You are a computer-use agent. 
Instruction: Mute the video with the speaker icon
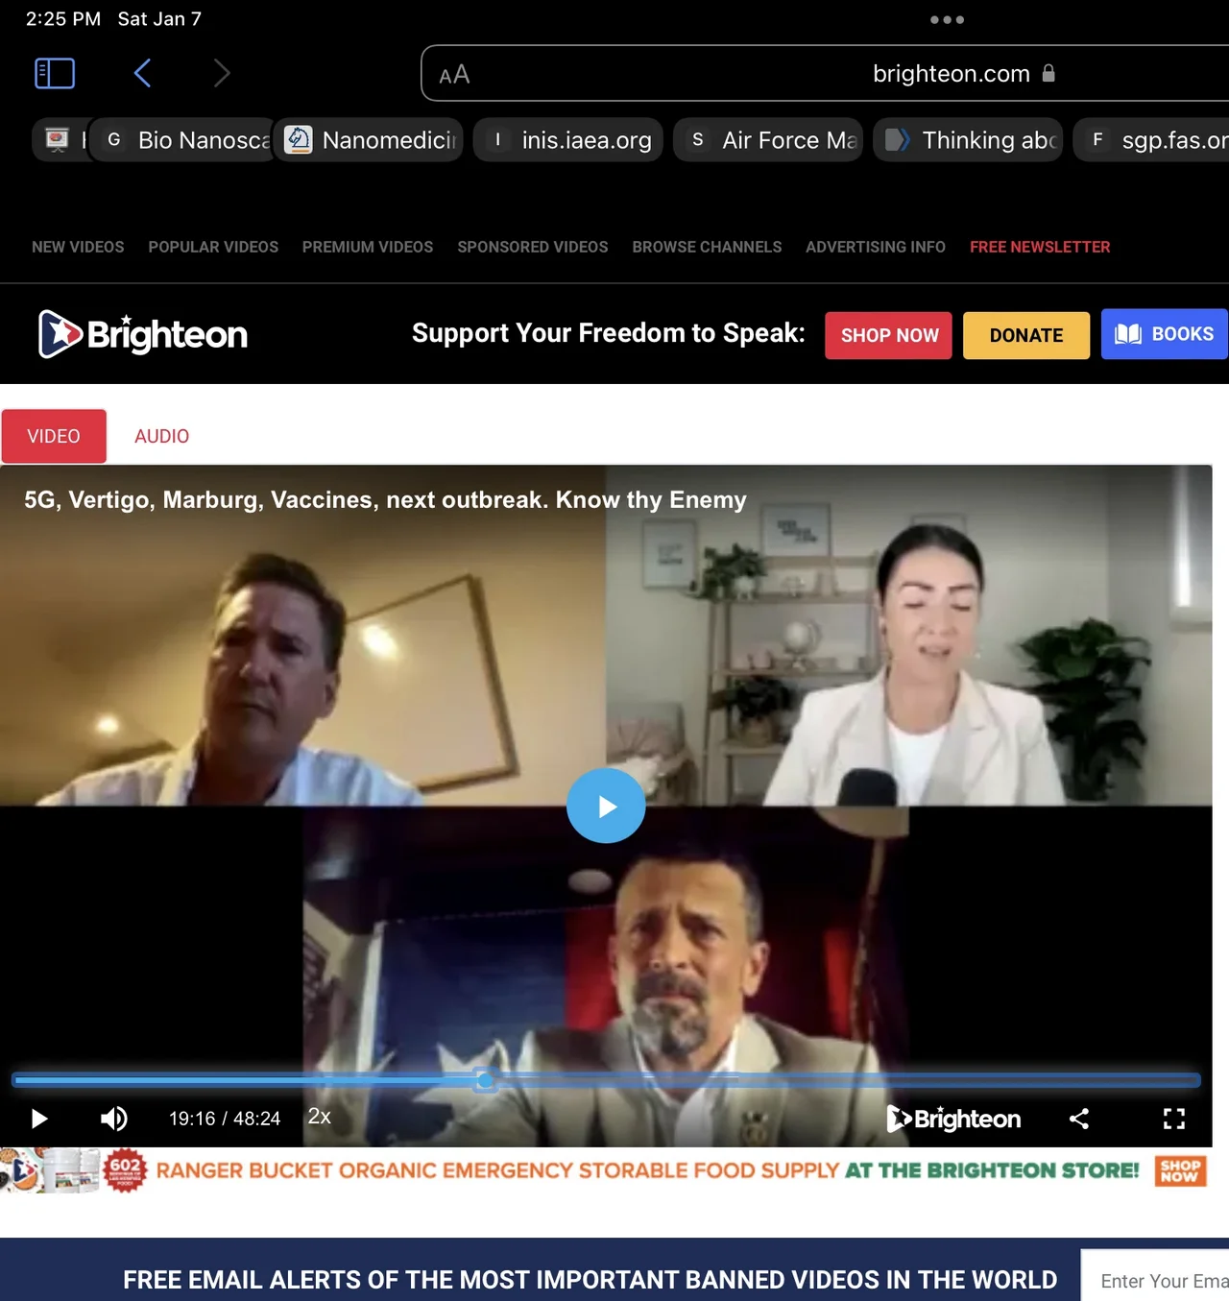point(113,1119)
